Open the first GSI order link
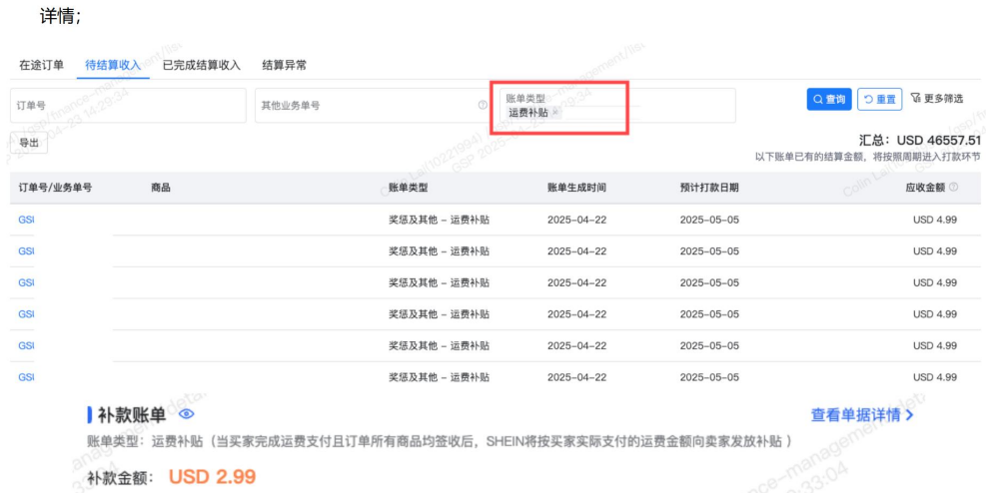The image size is (991, 493). point(26,220)
